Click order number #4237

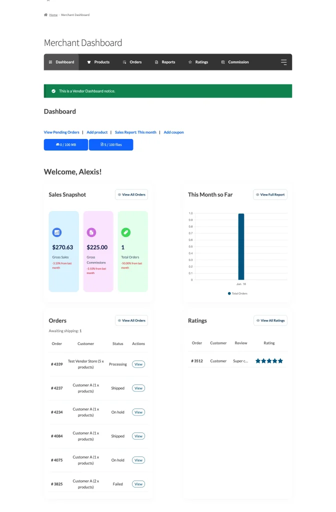(x=57, y=388)
